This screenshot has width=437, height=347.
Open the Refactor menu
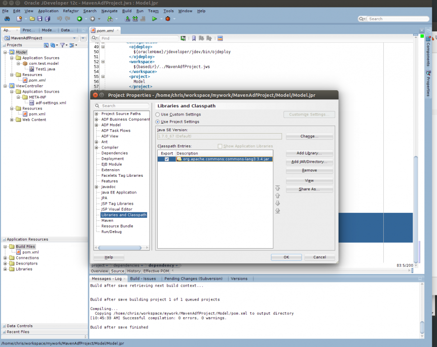[x=70, y=11]
